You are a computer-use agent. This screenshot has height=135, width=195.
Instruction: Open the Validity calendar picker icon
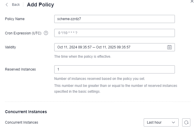[169, 47]
